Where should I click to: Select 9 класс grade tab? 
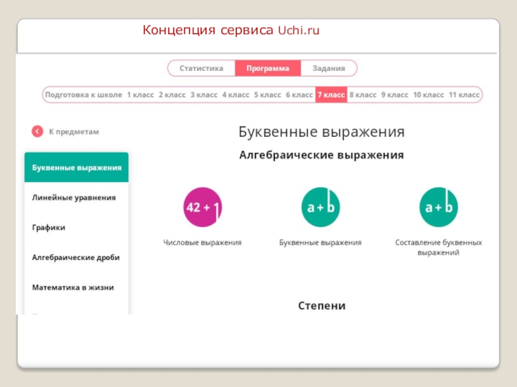[395, 95]
